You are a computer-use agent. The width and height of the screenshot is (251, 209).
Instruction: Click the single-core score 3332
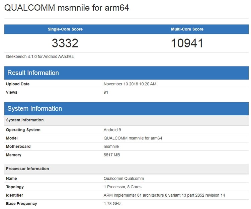coord(65,43)
